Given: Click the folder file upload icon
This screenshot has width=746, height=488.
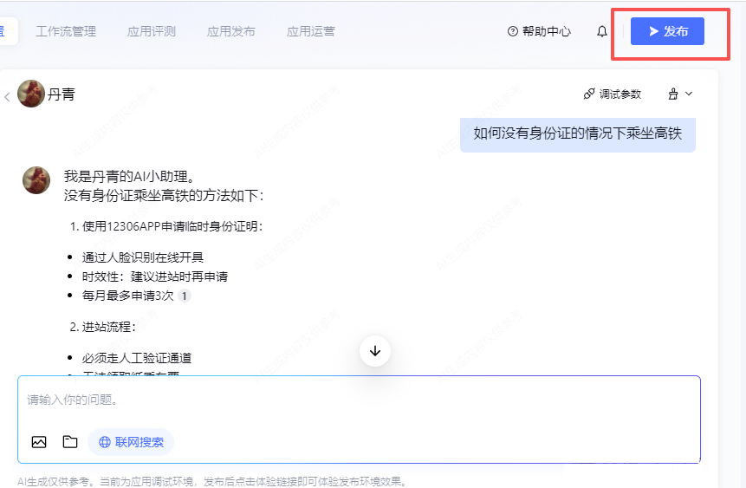Looking at the screenshot, I should click(x=70, y=442).
